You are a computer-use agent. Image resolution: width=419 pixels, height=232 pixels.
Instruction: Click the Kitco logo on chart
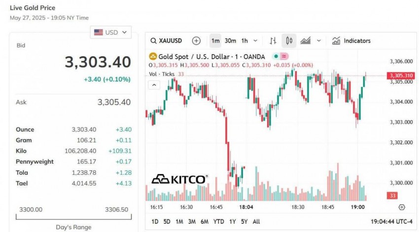tap(179, 179)
